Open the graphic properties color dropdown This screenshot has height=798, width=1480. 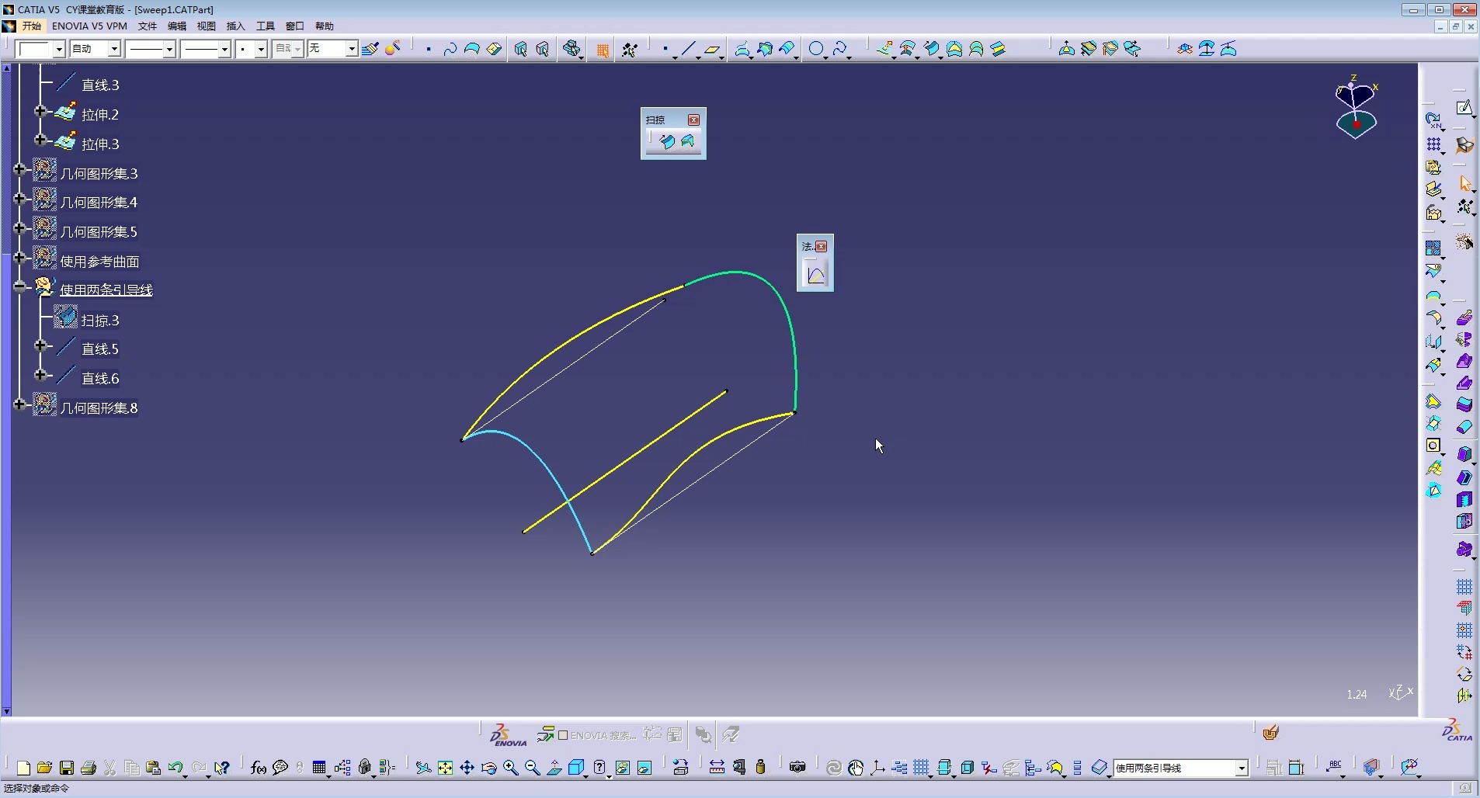tap(59, 49)
